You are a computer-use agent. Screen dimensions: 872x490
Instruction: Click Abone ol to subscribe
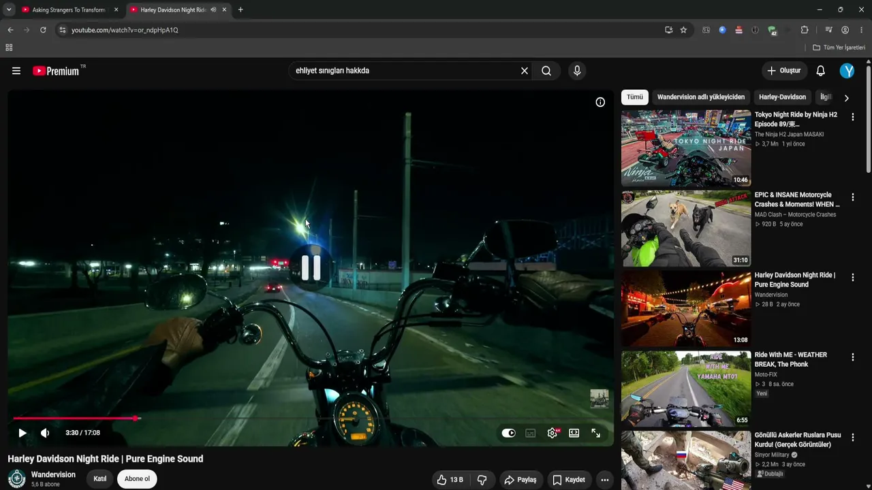[x=137, y=478]
